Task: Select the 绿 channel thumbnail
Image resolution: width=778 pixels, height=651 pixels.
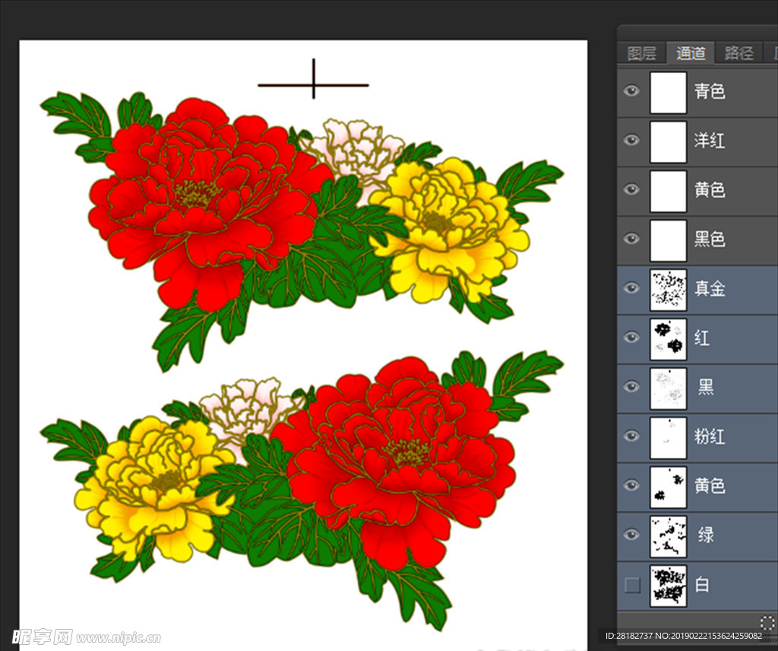Action: 669,536
